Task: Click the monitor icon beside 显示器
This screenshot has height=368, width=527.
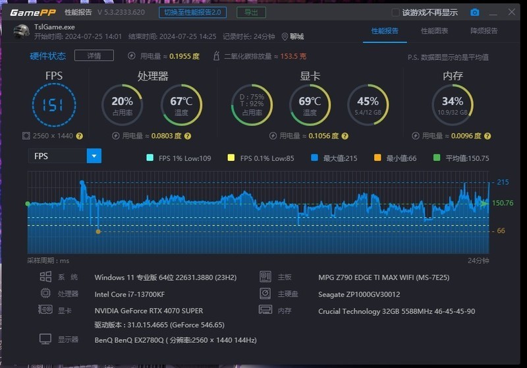Action: [45, 339]
